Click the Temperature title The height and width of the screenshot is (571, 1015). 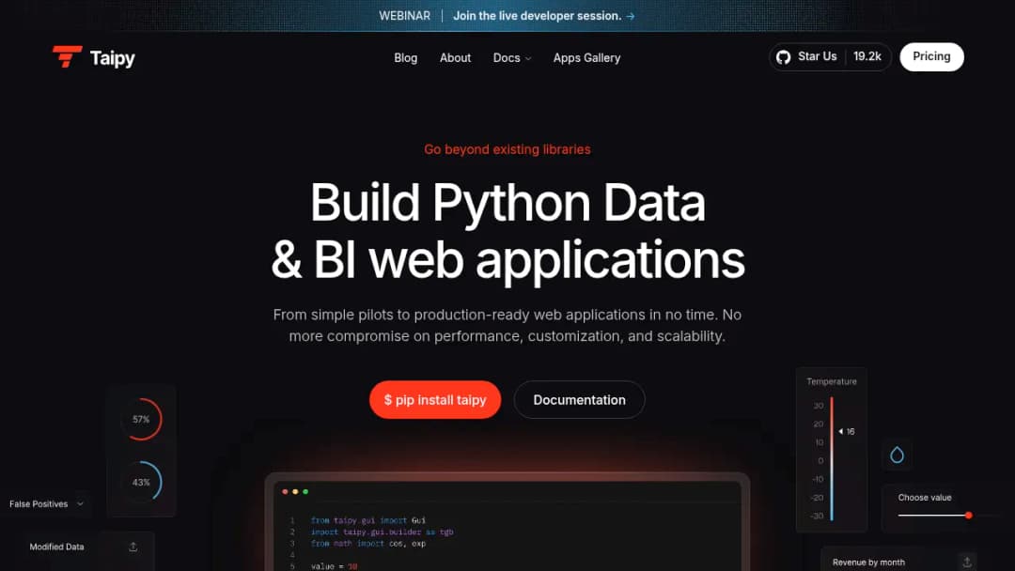[832, 381]
